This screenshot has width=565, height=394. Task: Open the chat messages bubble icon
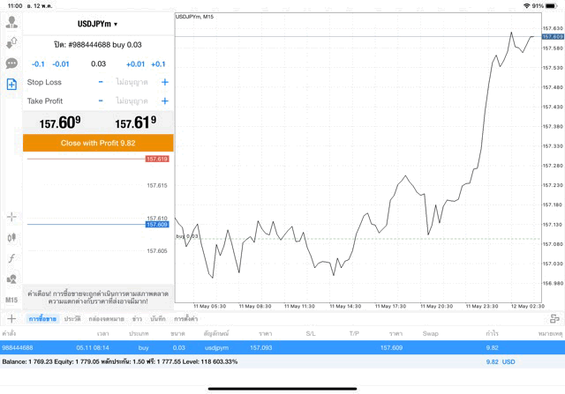coord(11,63)
